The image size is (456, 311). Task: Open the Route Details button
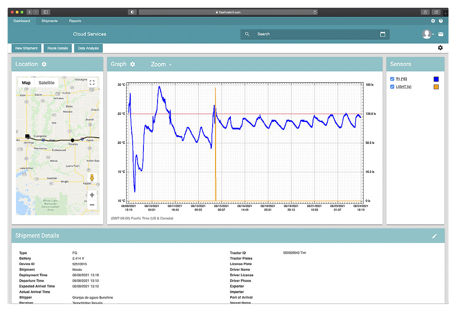coord(58,48)
